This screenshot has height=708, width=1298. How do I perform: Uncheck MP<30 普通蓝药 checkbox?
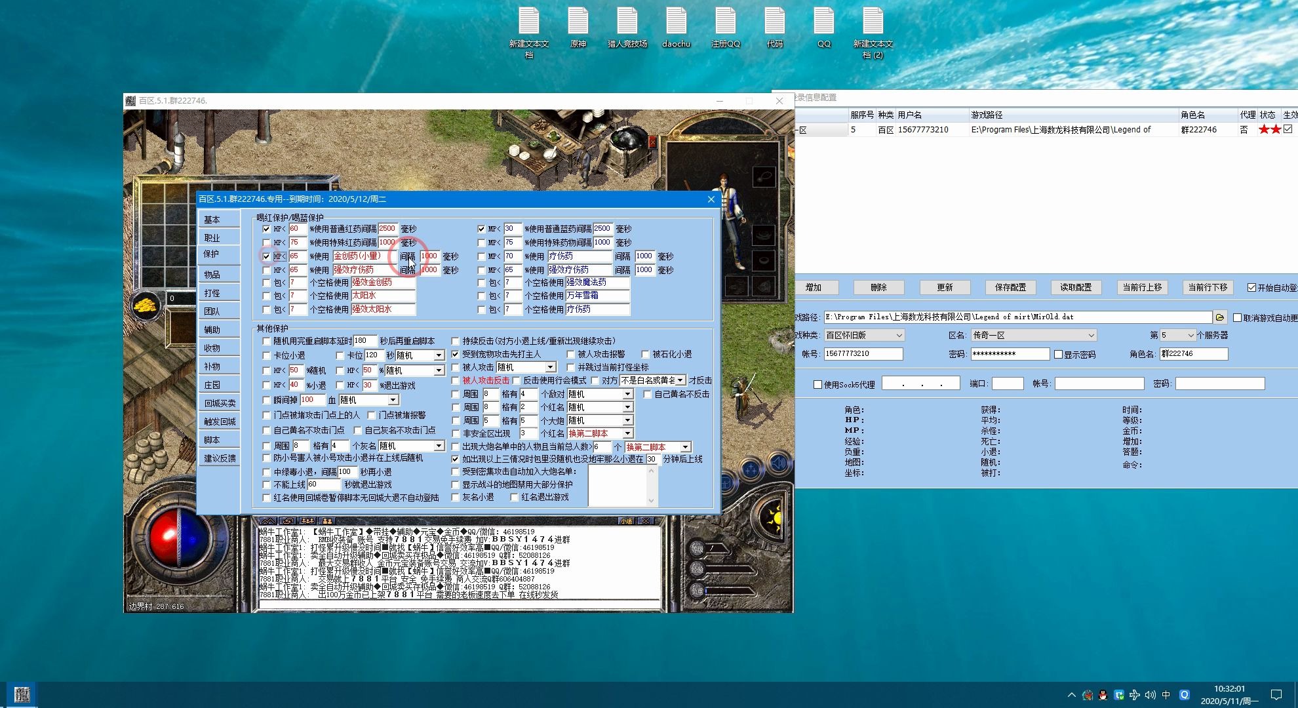click(x=481, y=229)
